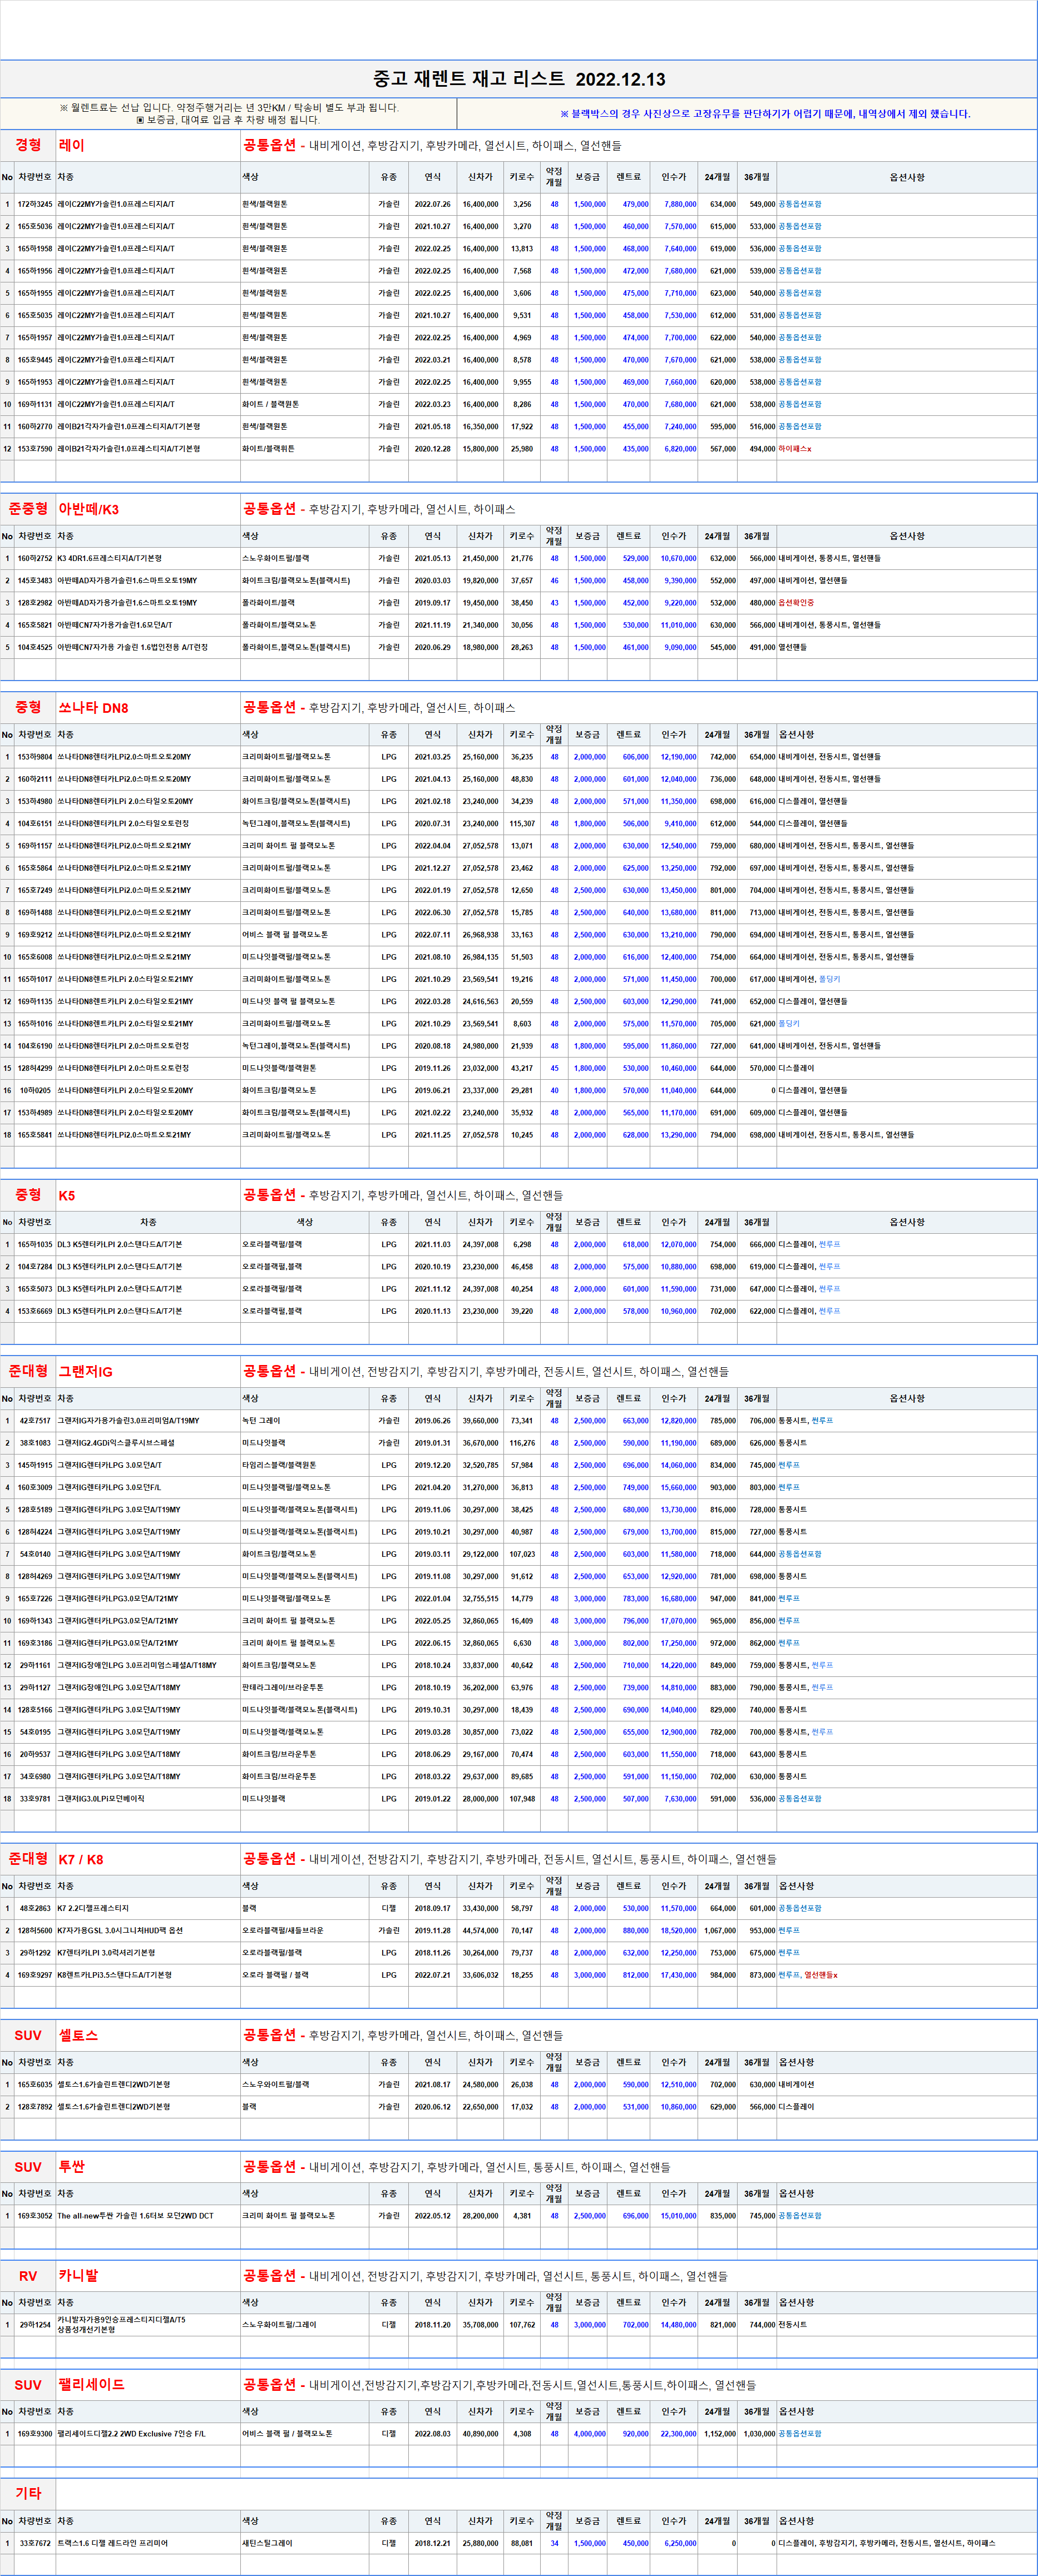1038x2576 pixels.
Task: Select plate number 169호9300
Action: pos(35,2433)
